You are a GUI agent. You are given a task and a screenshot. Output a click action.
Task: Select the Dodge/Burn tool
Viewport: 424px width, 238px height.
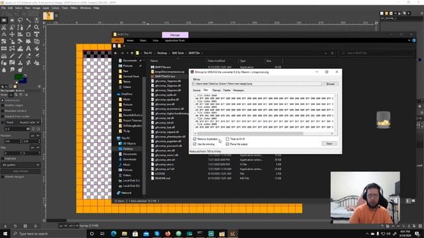click(21, 70)
